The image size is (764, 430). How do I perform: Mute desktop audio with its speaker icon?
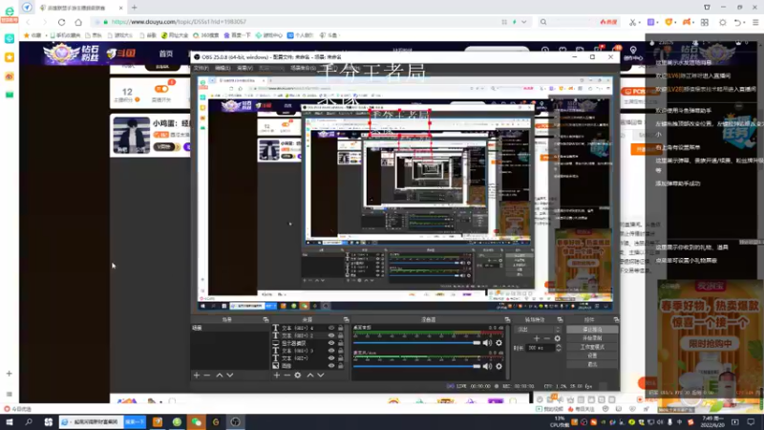coord(487,343)
